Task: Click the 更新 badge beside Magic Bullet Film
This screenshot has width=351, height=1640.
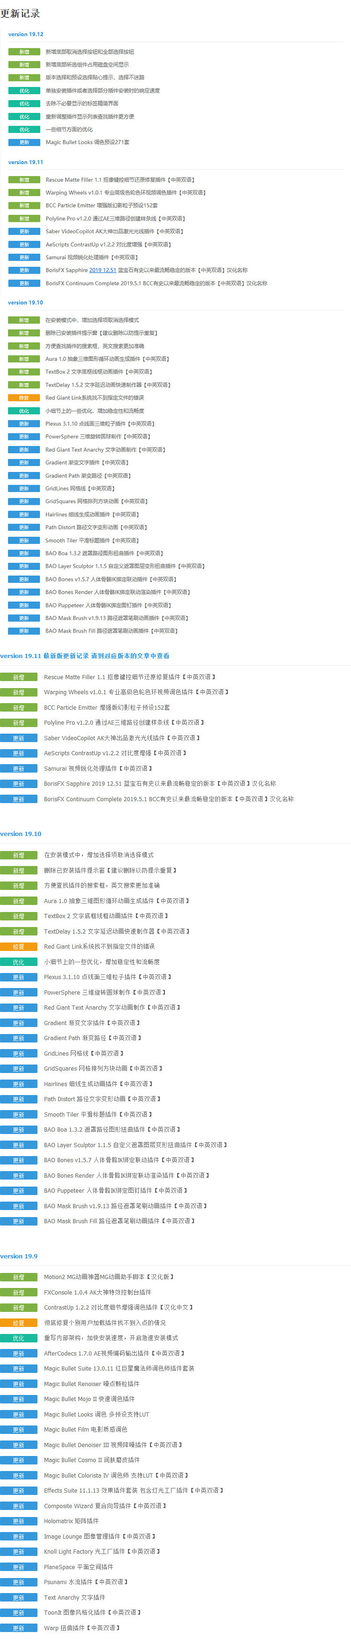Action: coord(18,1429)
